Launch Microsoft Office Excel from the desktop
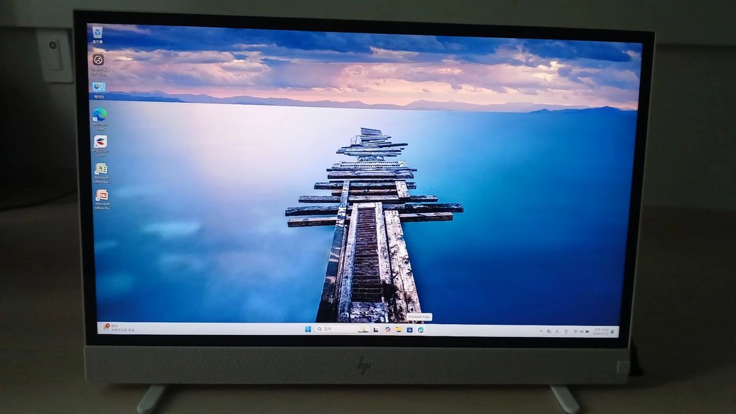 tap(102, 173)
